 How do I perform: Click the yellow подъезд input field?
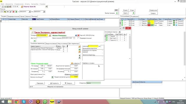point(93,46)
